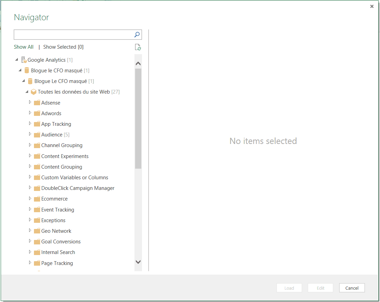Viewport: 380px width, 302px height.
Task: Click the Toutes les données cube icon
Action: 34,92
